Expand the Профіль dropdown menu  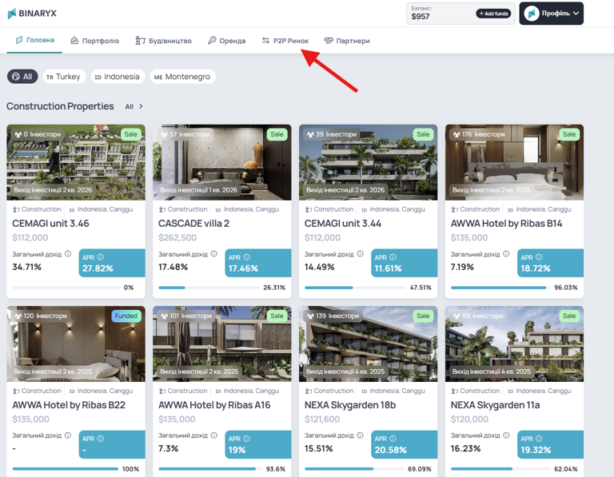(x=552, y=14)
